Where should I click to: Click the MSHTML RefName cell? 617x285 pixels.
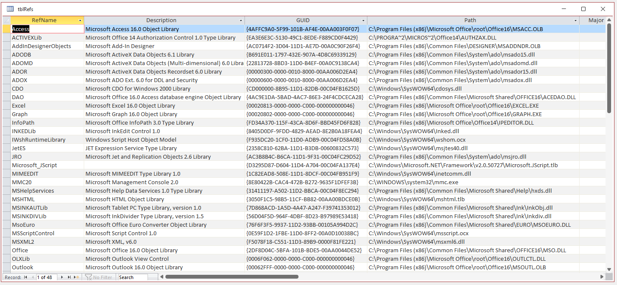tap(48, 199)
